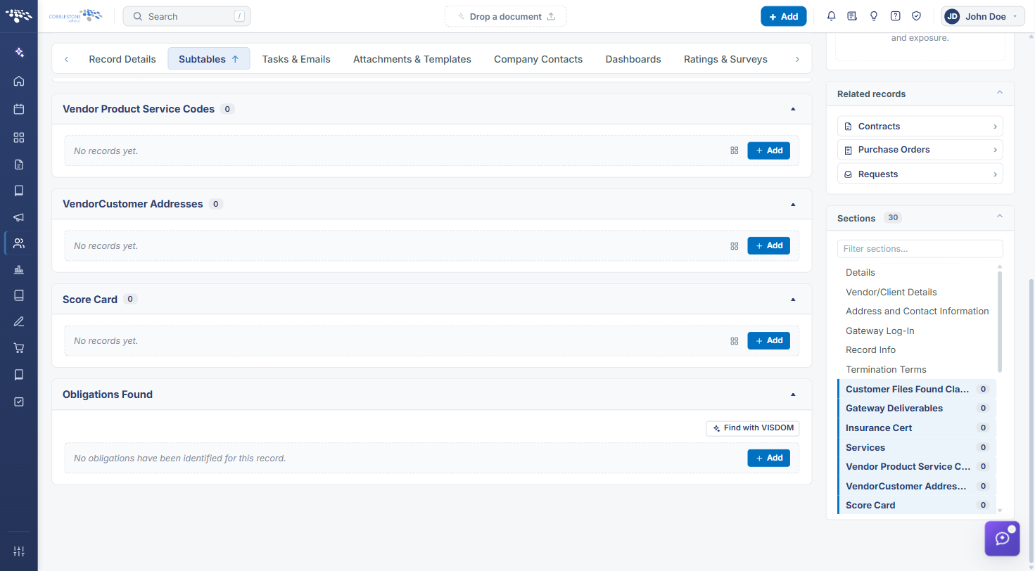1035x571 pixels.
Task: Open the Attachments & Templates tab
Action: click(x=412, y=59)
